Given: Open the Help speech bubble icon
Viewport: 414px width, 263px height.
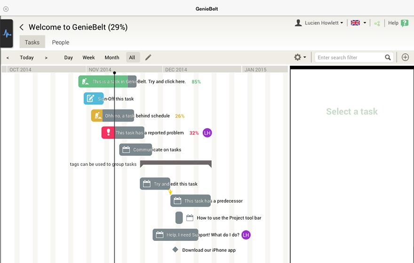Looking at the screenshot, I should 405,23.
